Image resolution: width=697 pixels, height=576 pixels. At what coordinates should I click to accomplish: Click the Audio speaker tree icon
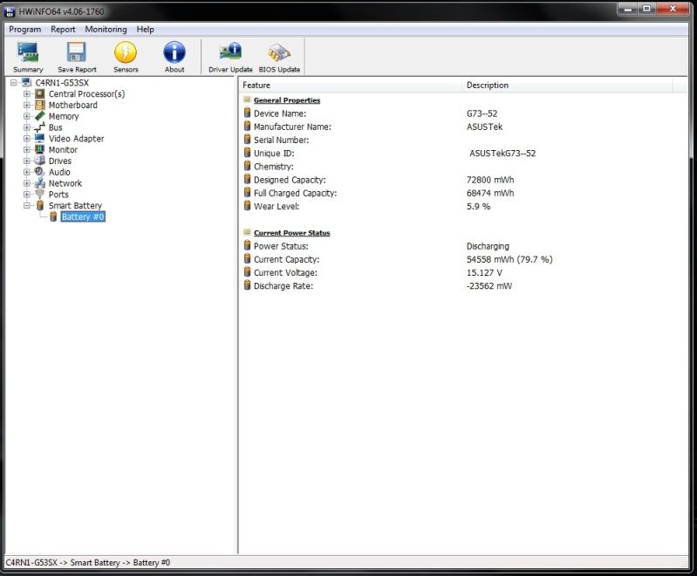tap(40, 172)
